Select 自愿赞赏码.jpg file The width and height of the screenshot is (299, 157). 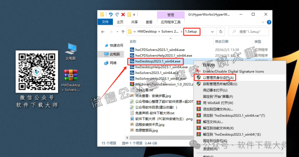coord(147,130)
